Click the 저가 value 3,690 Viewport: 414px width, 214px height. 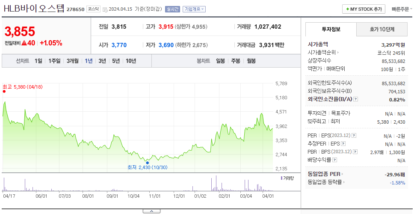point(166,45)
